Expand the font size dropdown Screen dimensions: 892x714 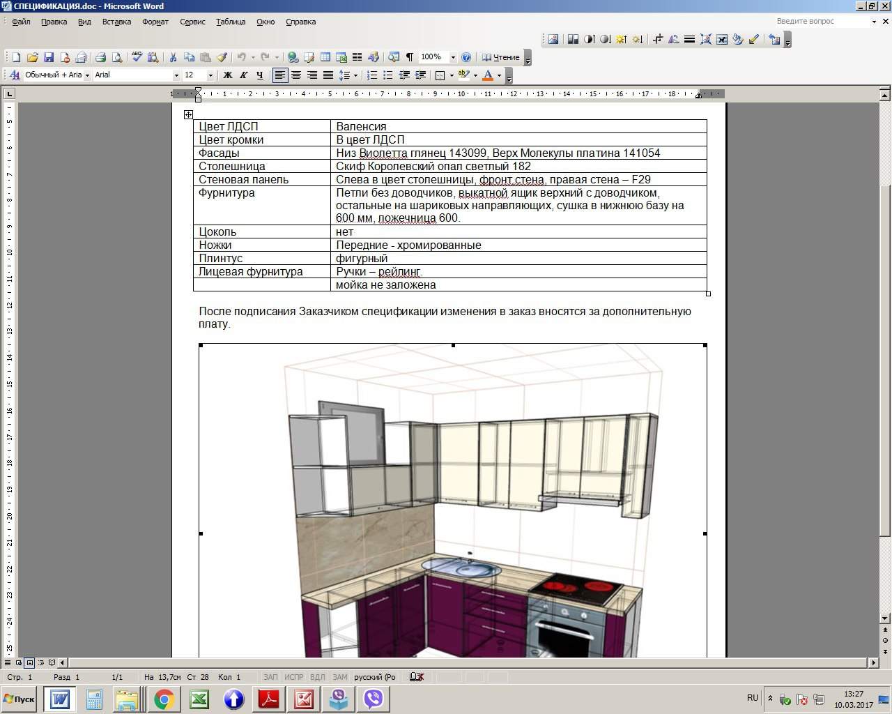click(210, 75)
